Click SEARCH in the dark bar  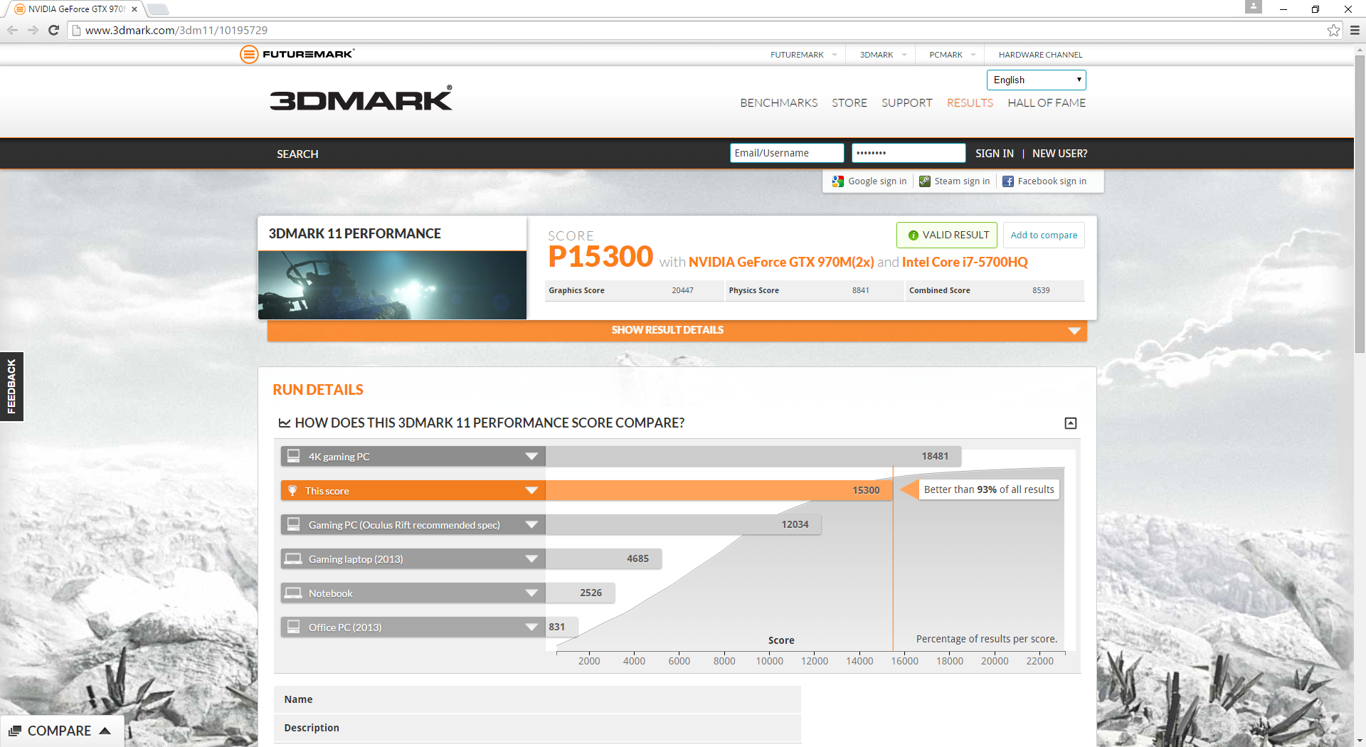coord(297,154)
